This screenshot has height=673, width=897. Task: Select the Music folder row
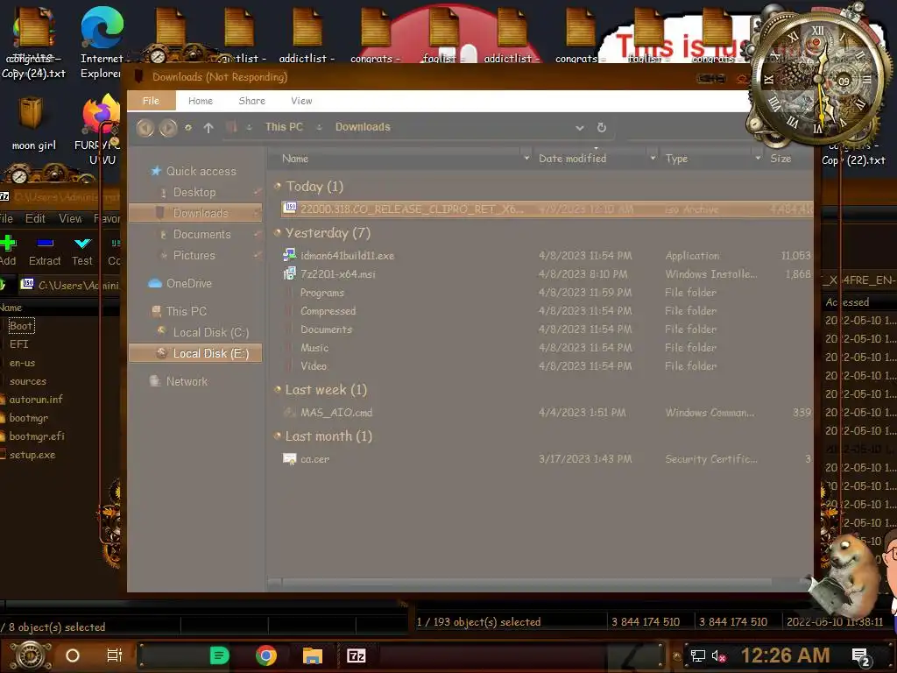[547, 347]
